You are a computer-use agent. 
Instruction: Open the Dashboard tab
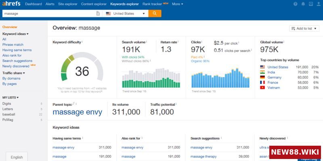[34, 4]
